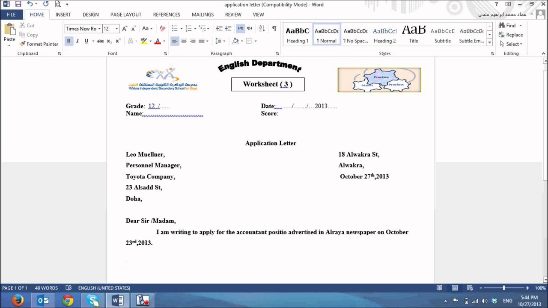Expand the Styles gallery More button
Viewport: 548px width, 308px height.
(490, 42)
